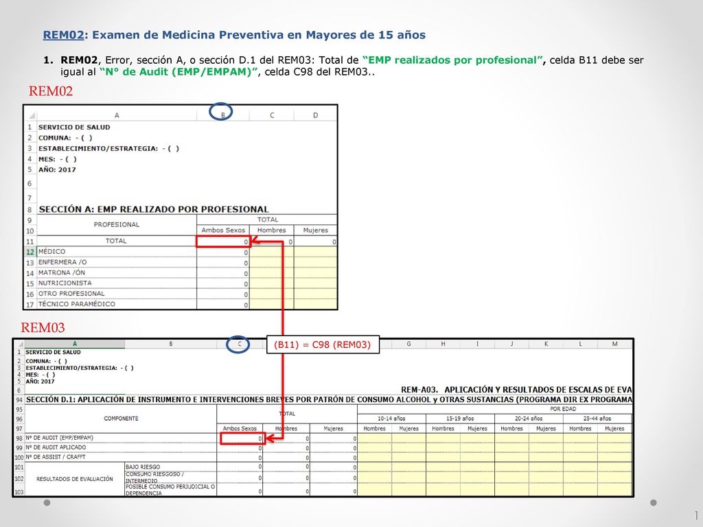The image size is (703, 527).
Task: Select column K header in REM03 sheet
Action: (x=546, y=344)
